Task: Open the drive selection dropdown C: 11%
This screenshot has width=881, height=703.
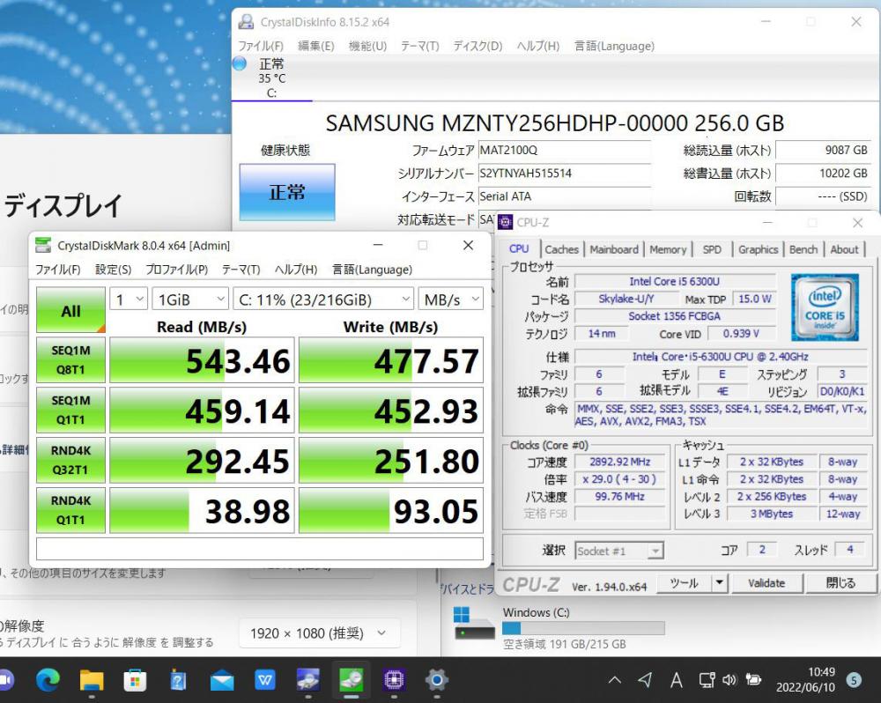Action: (x=323, y=300)
